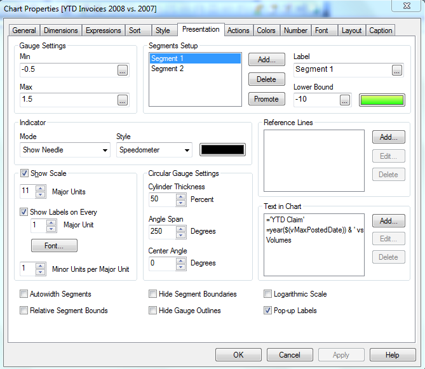Enable Relative Segment Bounds
Image resolution: width=425 pixels, height=369 pixels.
pyautogui.click(x=24, y=311)
